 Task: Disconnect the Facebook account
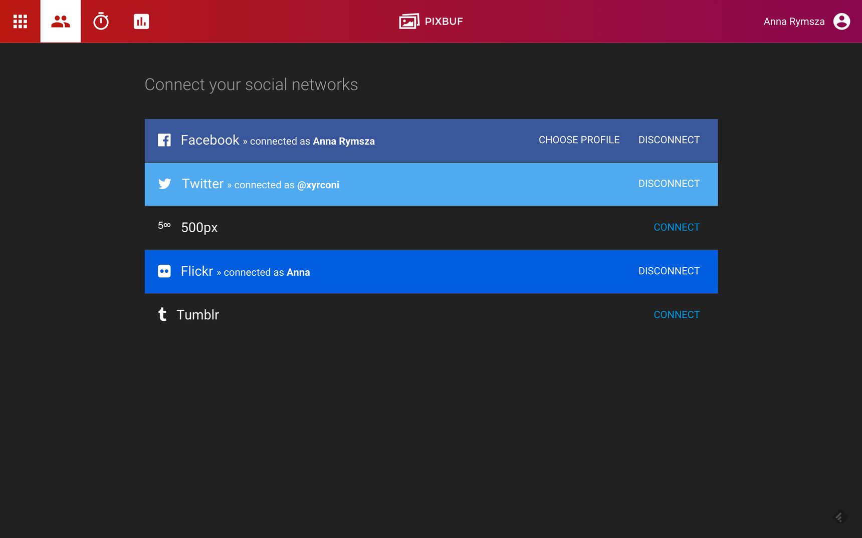[669, 140]
